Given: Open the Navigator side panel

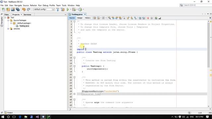Looking at the screenshot, I should (2, 21).
